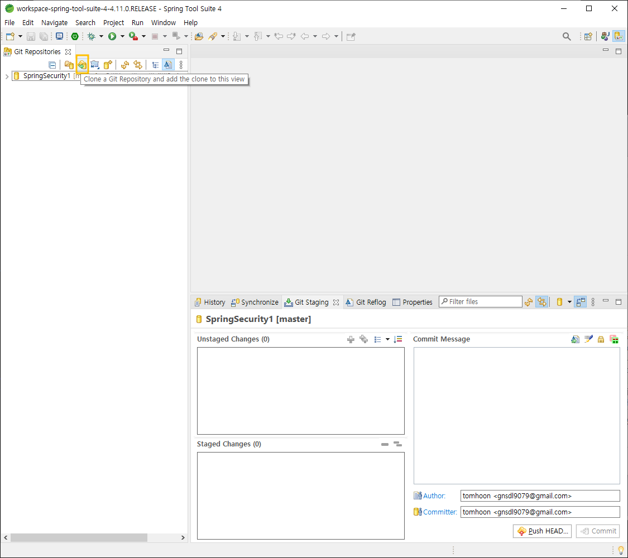Screen dimensions: 628x558
Task: Open repository switch dropdown in Git Staging
Action: [x=569, y=302]
